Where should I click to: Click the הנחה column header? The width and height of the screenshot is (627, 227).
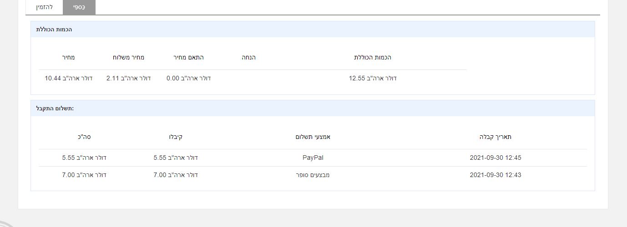(248, 58)
